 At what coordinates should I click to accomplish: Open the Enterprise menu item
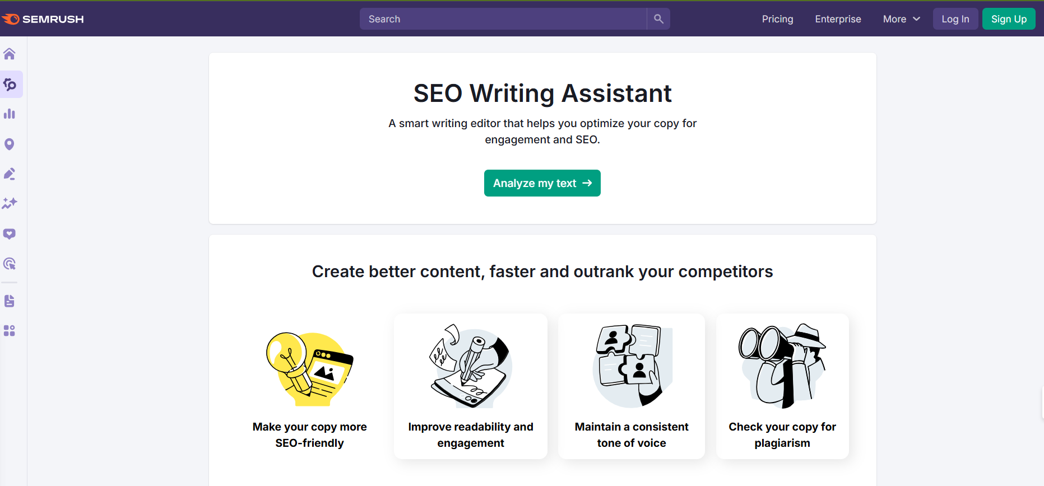[838, 18]
